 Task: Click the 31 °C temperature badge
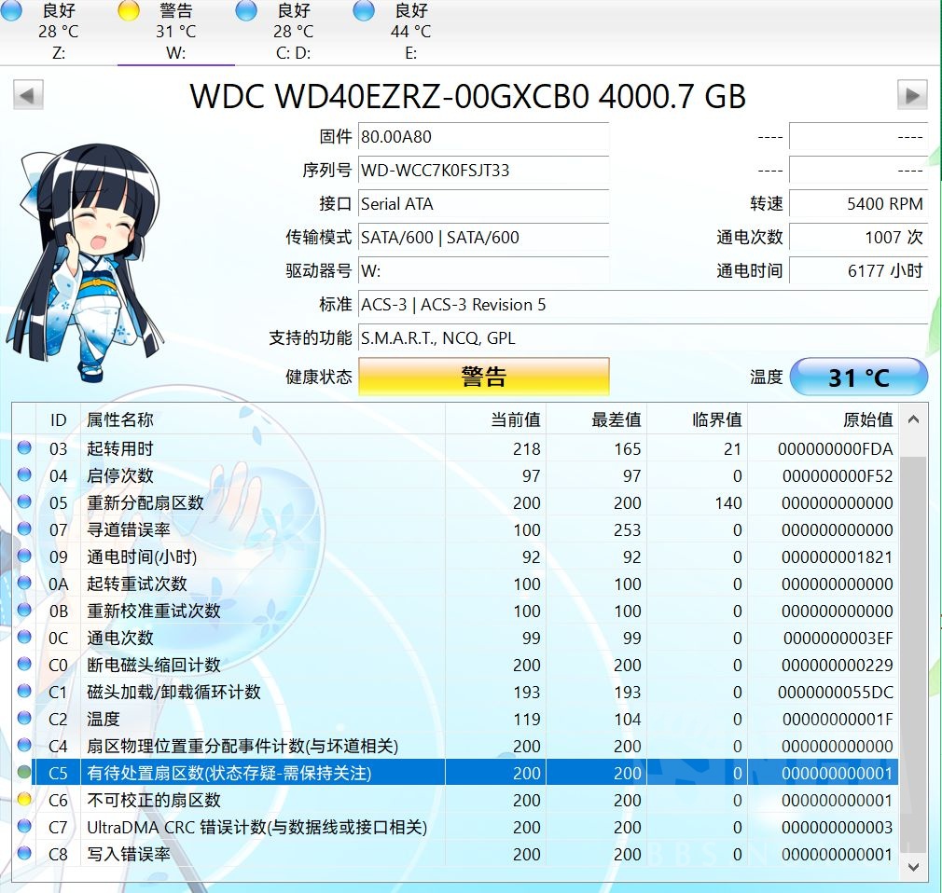pos(858,377)
